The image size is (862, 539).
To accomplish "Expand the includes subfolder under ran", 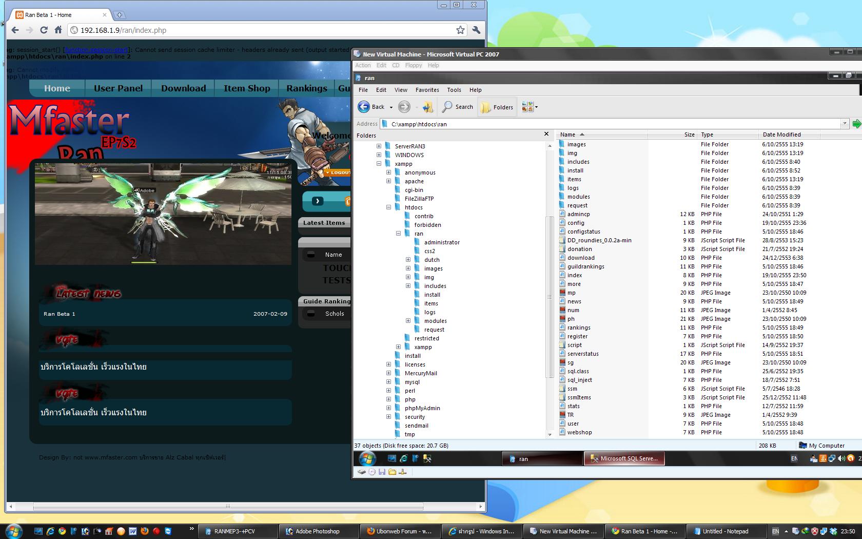I will tap(408, 286).
